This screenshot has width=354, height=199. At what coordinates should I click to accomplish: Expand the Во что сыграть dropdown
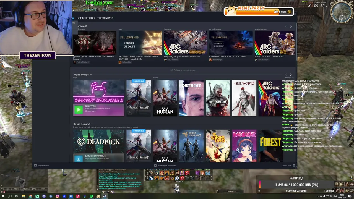click(x=83, y=124)
